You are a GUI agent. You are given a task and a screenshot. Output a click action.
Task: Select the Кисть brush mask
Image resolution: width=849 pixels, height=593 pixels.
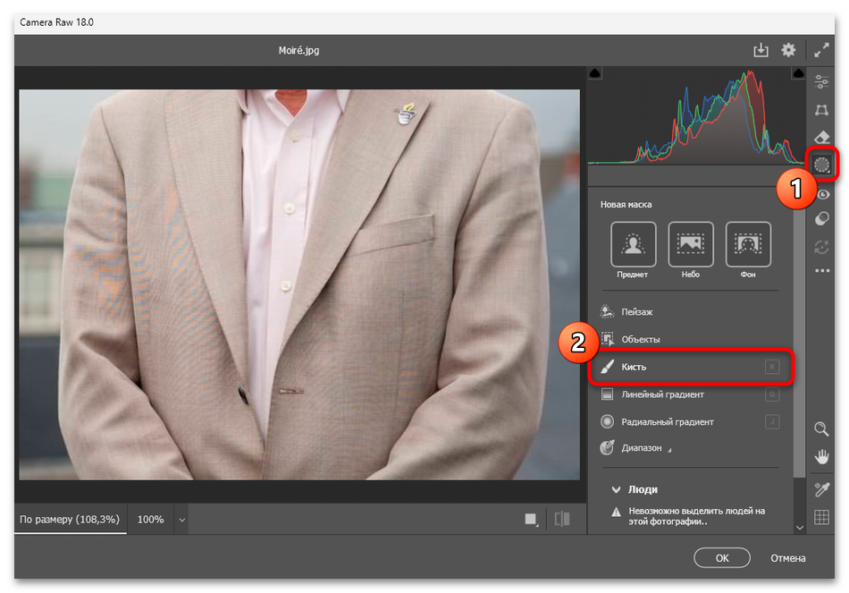tap(689, 367)
